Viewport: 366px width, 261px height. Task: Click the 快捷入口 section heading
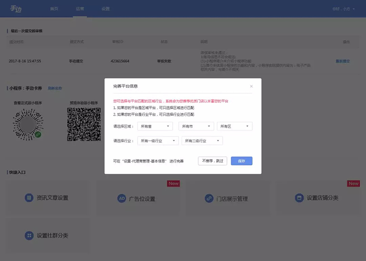click(x=17, y=172)
